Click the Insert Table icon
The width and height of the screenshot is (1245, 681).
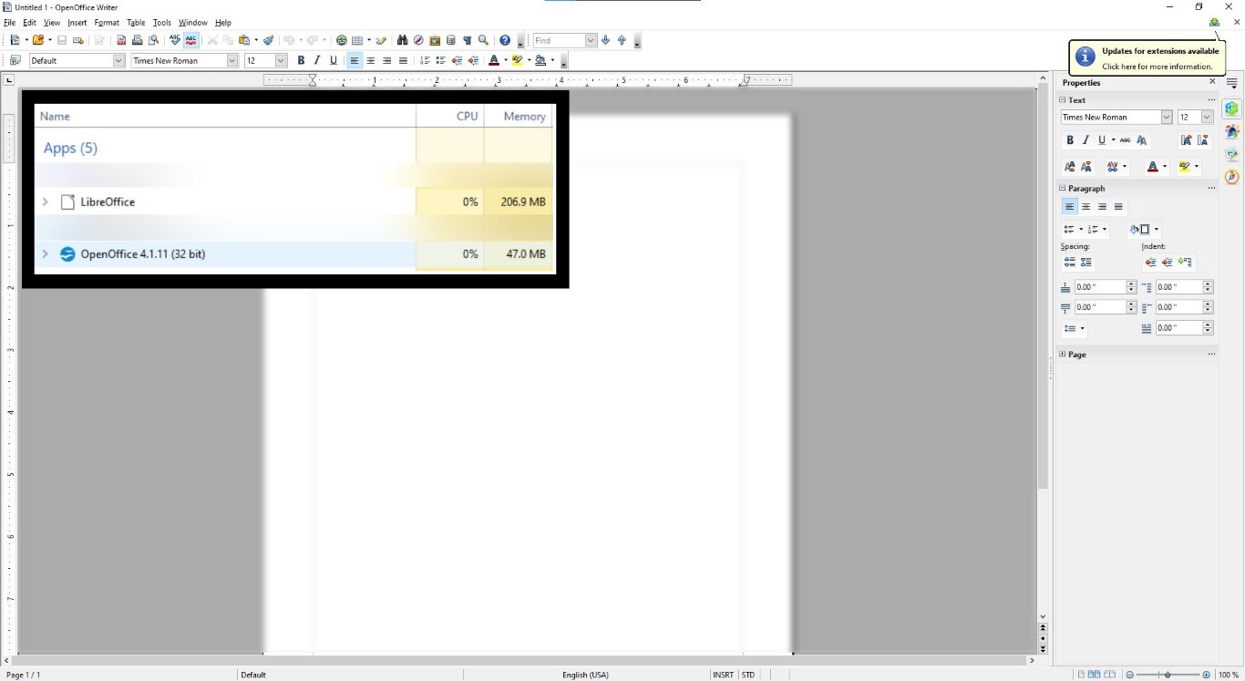(x=357, y=40)
